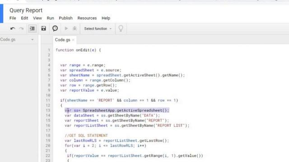
Task: Undo the last edit
Action: (13, 28)
